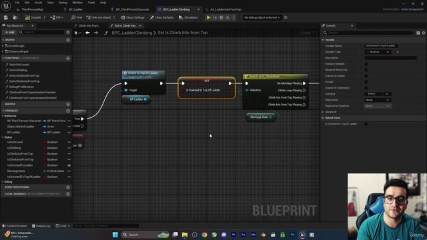Check Is Oriented to Top Of Ladder default value
The width and height of the screenshot is (427, 240).
366,124
